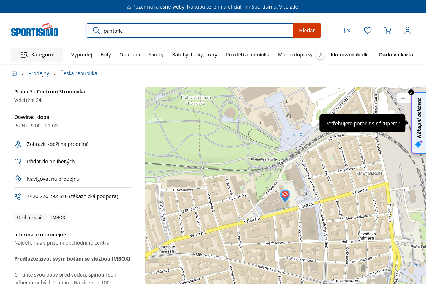Click Letenské náměstí label on map
The width and height of the screenshot is (426, 284).
pyautogui.click(x=166, y=249)
